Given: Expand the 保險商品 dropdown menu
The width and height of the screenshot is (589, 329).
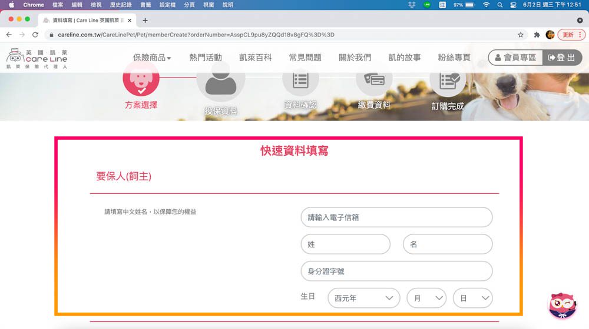Looking at the screenshot, I should coord(152,58).
